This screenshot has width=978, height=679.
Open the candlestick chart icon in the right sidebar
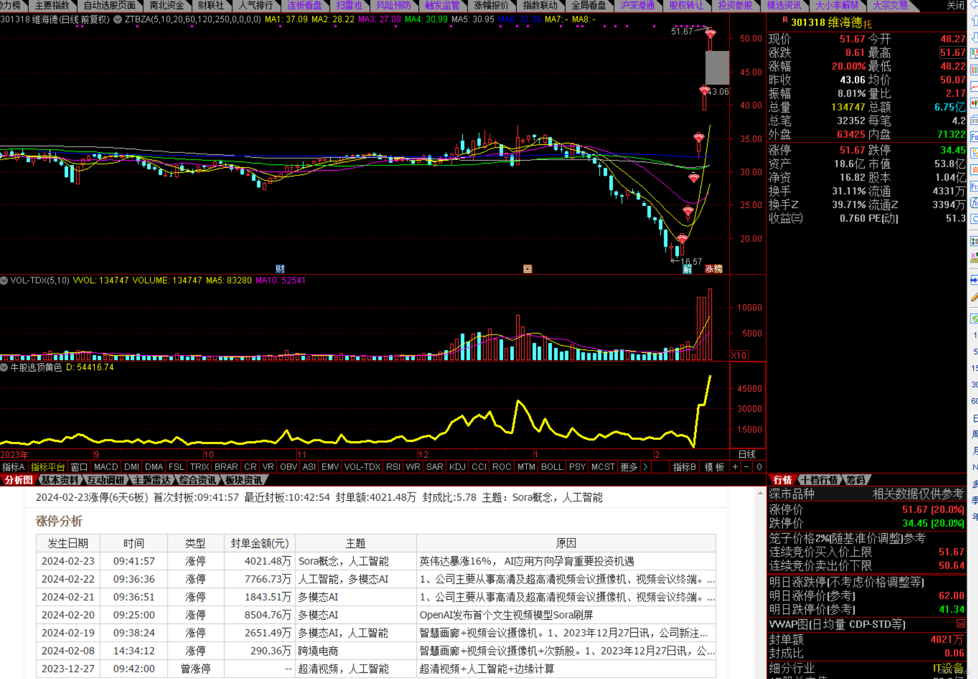click(974, 103)
